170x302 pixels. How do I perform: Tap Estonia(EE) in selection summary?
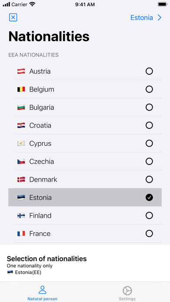tap(28, 272)
